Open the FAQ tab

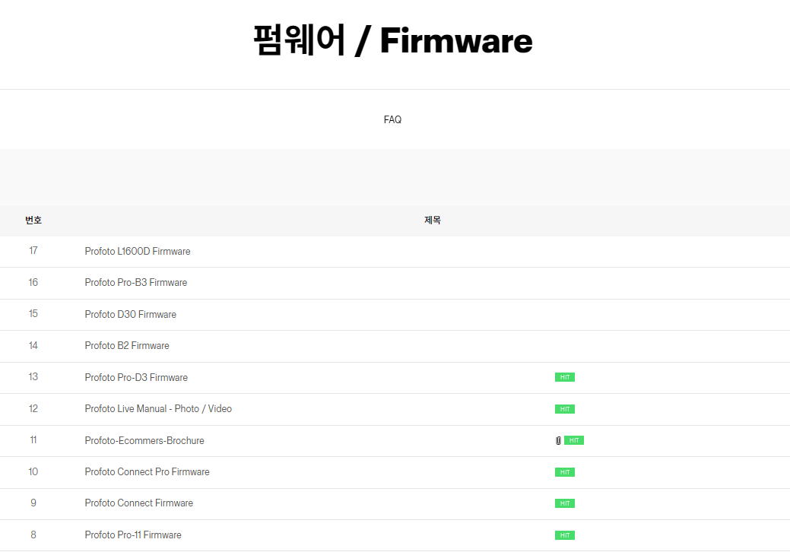(392, 120)
